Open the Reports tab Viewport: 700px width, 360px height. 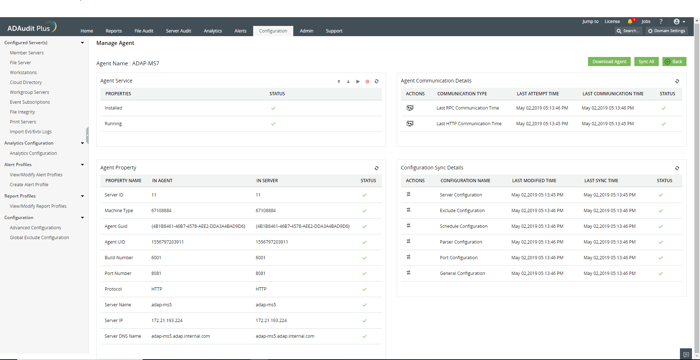pos(113,31)
